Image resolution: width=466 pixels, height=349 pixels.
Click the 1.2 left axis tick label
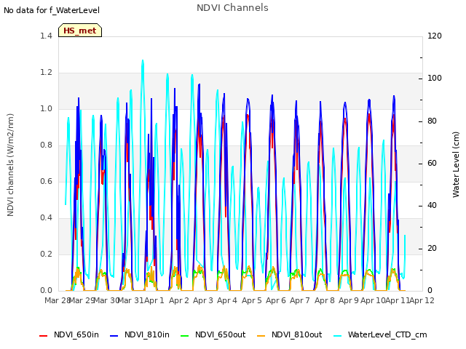pyautogui.click(x=46, y=73)
